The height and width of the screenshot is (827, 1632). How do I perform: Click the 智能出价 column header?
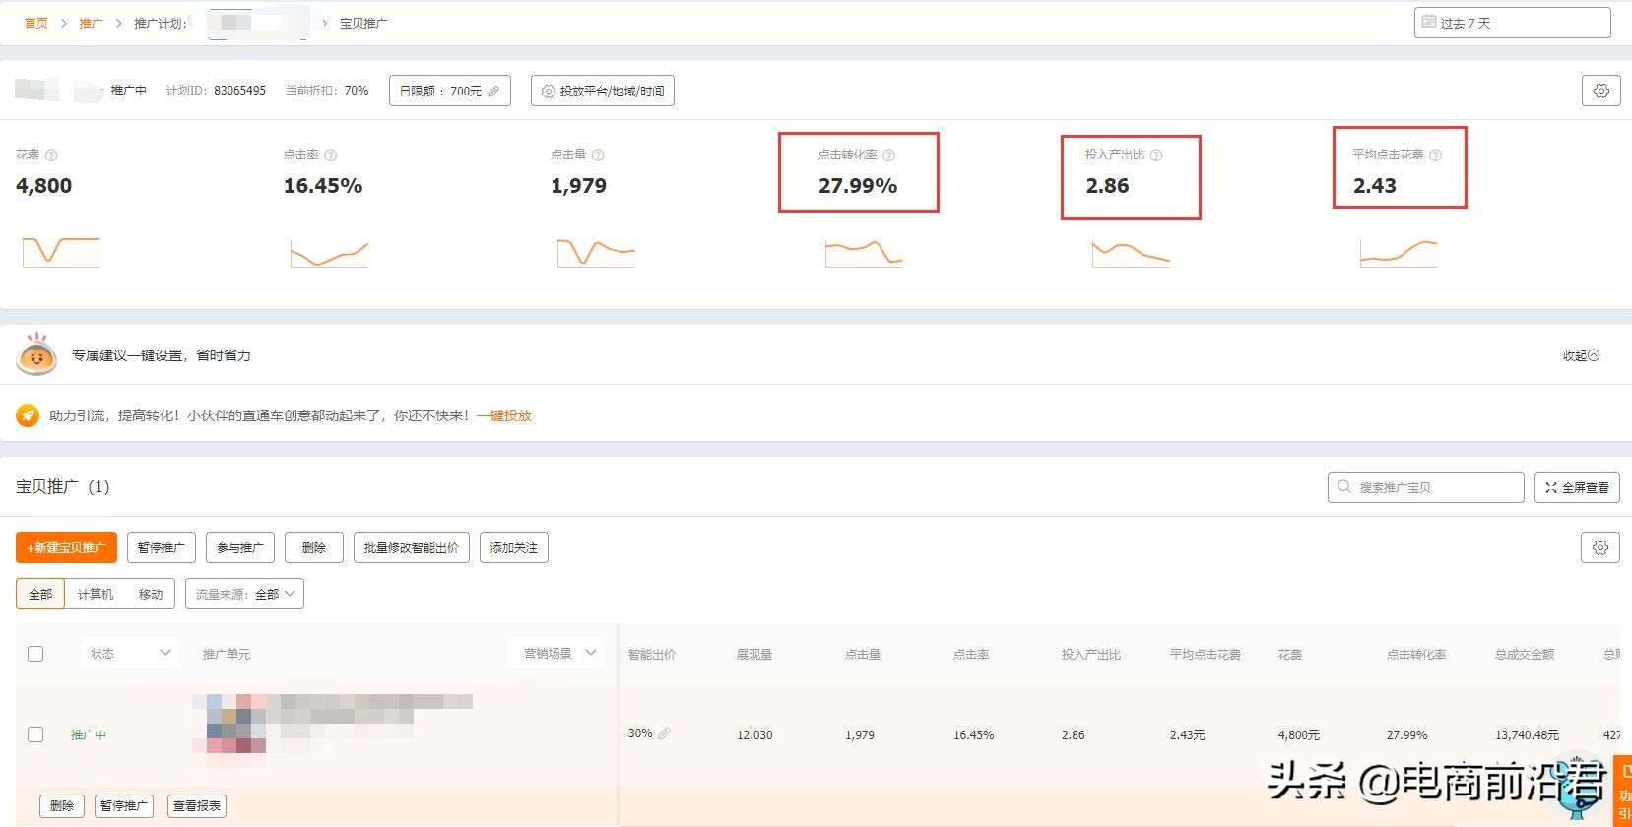[x=652, y=654]
